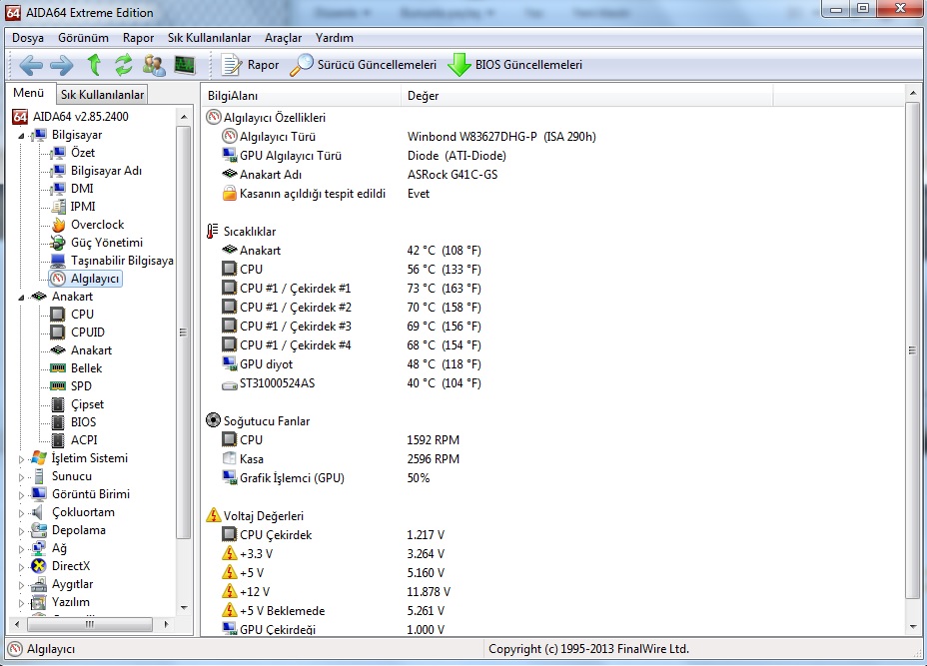Open BIOS Güncellemeleri updates
Screen dimensions: 927x666
515,65
